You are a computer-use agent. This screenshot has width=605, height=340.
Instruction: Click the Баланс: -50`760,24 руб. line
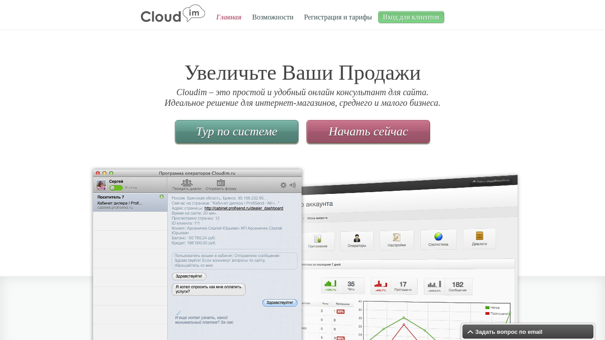(194, 238)
